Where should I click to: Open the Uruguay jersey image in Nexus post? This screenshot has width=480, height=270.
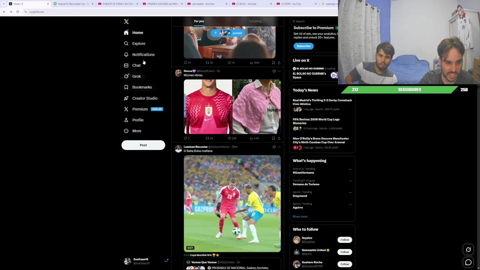click(x=208, y=106)
